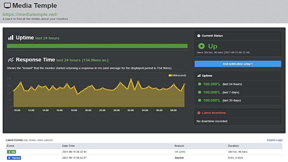
Task: Click the 2021-09-15 08:32:07 date cell
Action: tap(74, 158)
